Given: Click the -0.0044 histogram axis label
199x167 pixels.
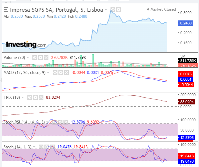Looking at the screenshot, I should (x=186, y=85).
